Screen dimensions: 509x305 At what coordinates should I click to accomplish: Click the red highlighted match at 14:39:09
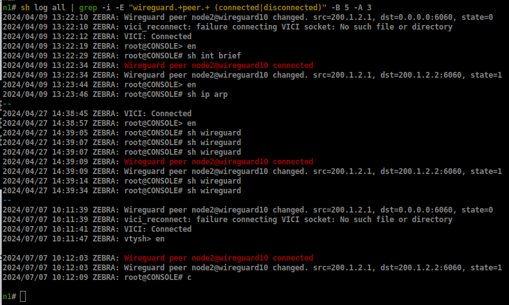[x=219, y=162]
